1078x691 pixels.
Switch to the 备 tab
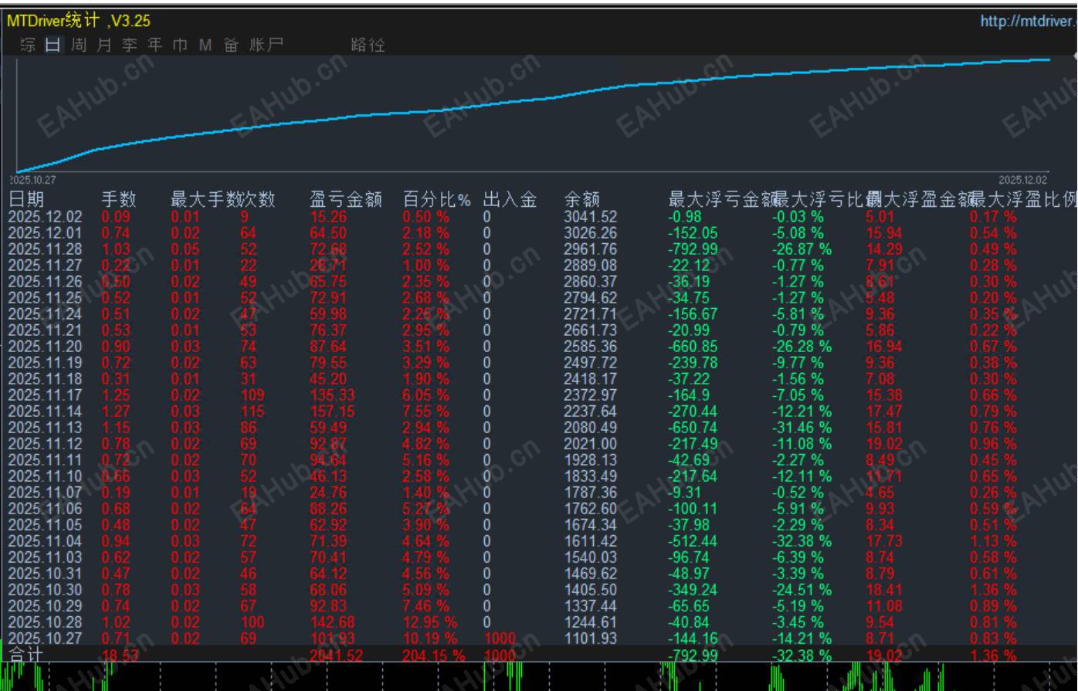231,45
